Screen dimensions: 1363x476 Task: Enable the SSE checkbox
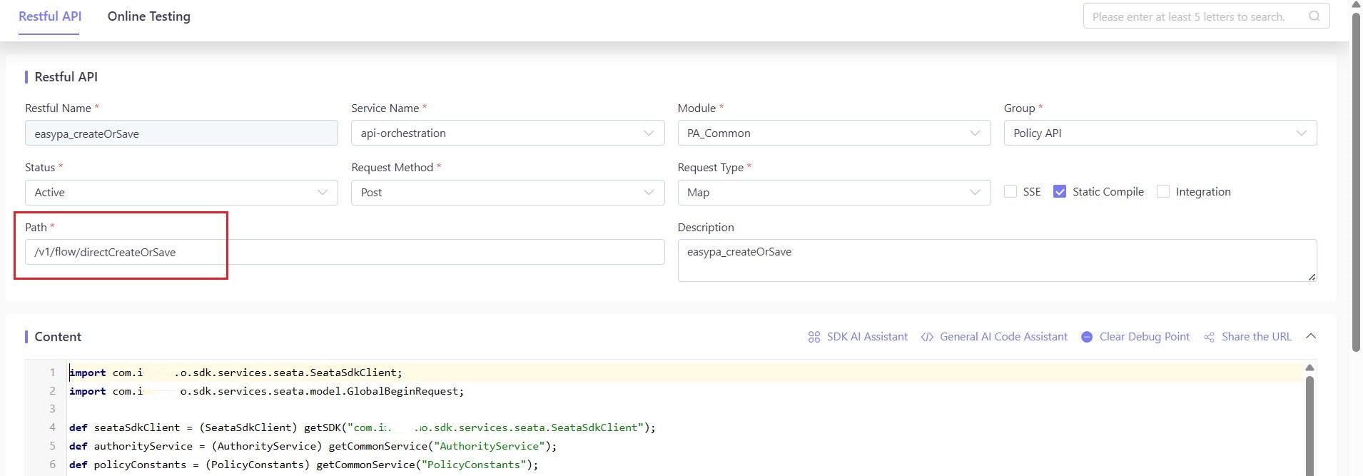point(1010,192)
